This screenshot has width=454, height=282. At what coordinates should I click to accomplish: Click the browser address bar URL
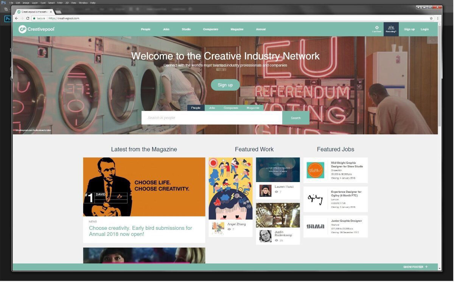pos(64,18)
